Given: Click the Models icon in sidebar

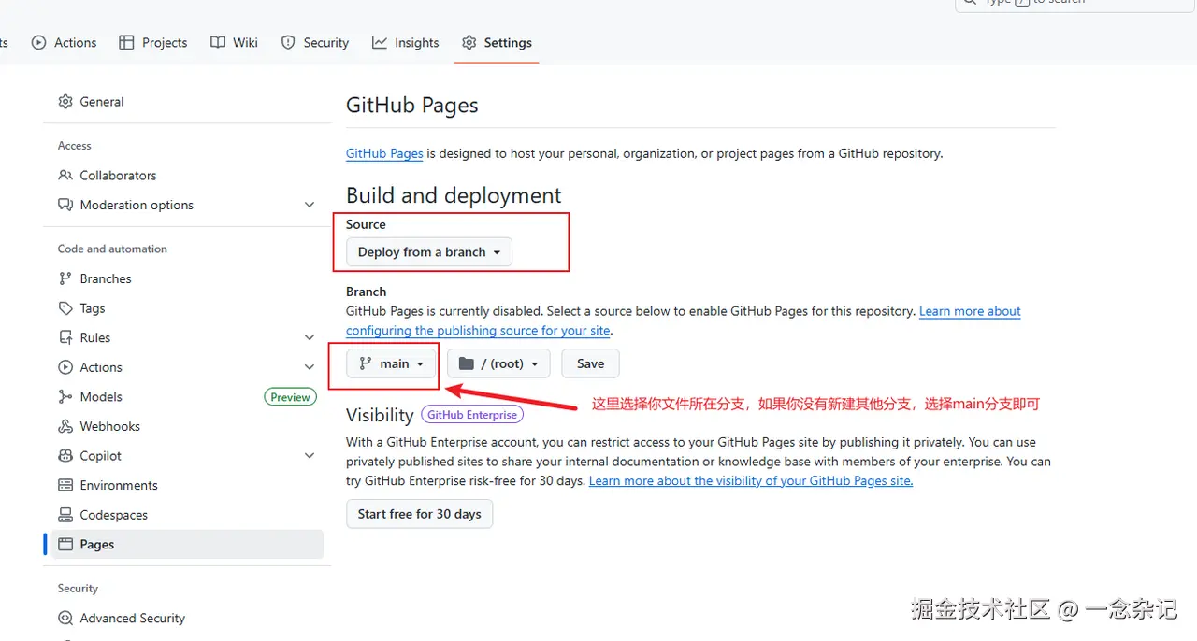Looking at the screenshot, I should 65,397.
